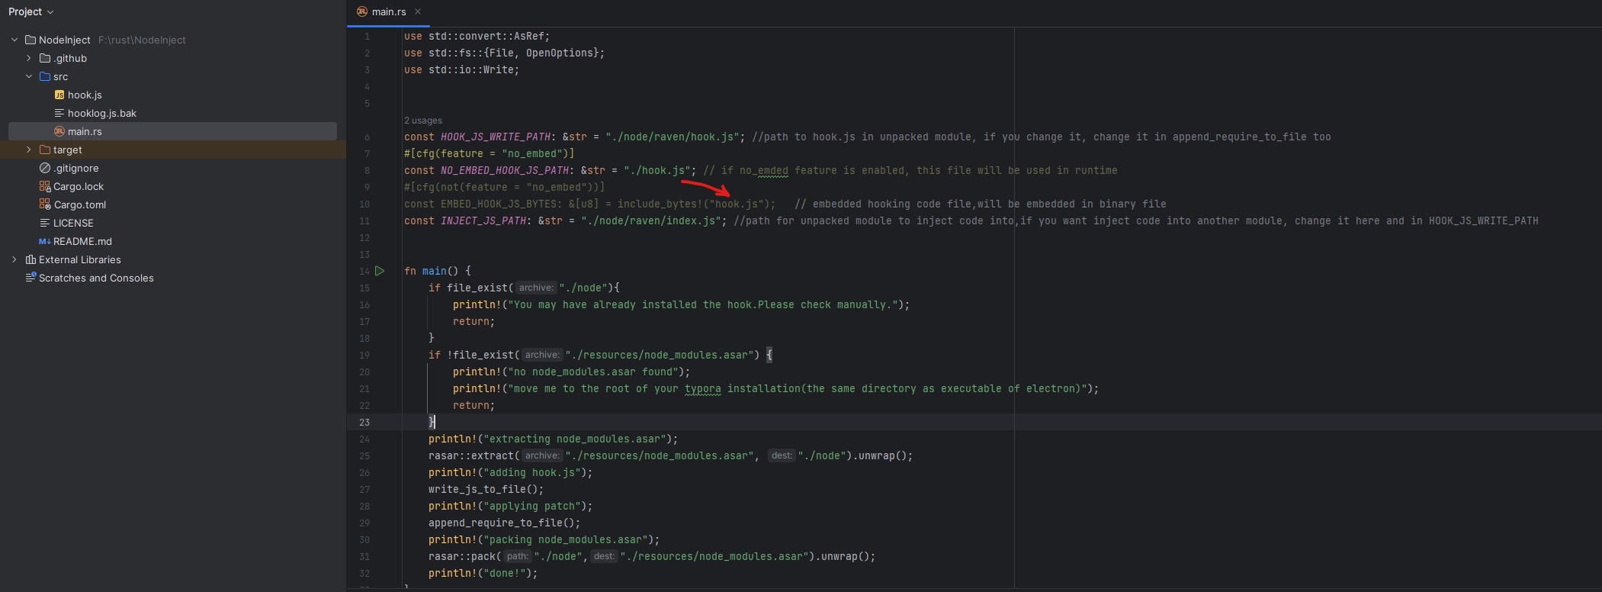The width and height of the screenshot is (1602, 592).
Task: Collapse the NodeInject root folder
Action: (x=14, y=40)
